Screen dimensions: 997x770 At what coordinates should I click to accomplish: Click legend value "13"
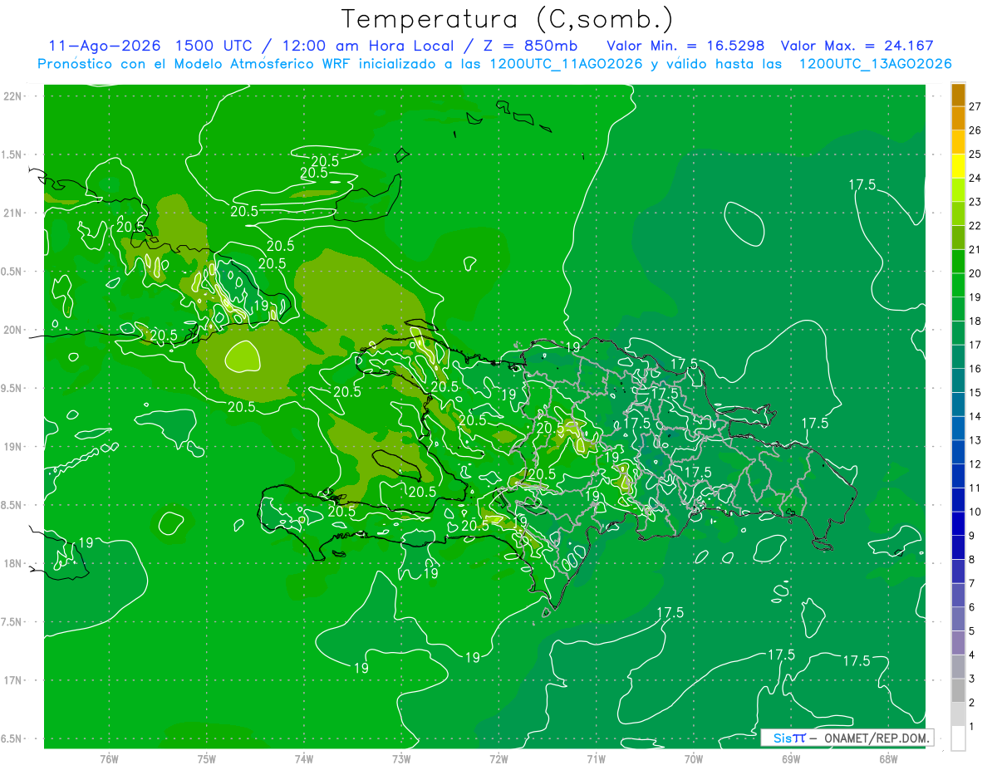click(x=975, y=440)
